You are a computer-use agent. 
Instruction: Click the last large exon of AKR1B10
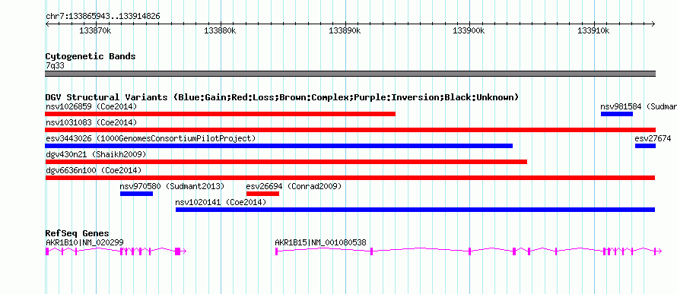coord(177,251)
